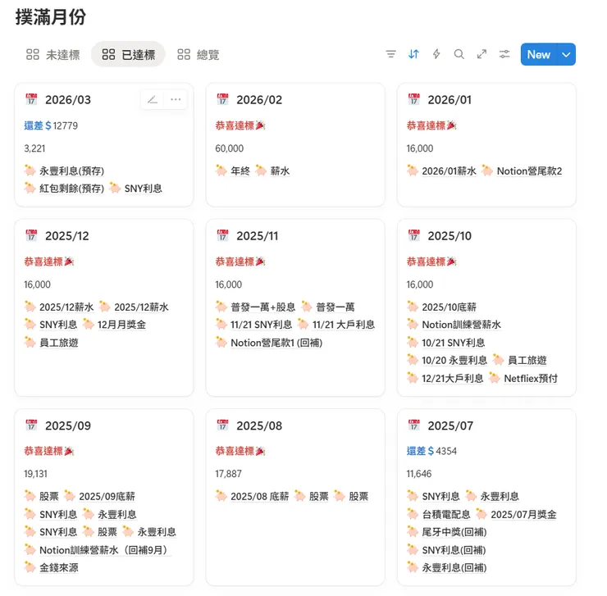Open the 2026/01薪水 relation
The image size is (607, 596).
click(x=449, y=171)
